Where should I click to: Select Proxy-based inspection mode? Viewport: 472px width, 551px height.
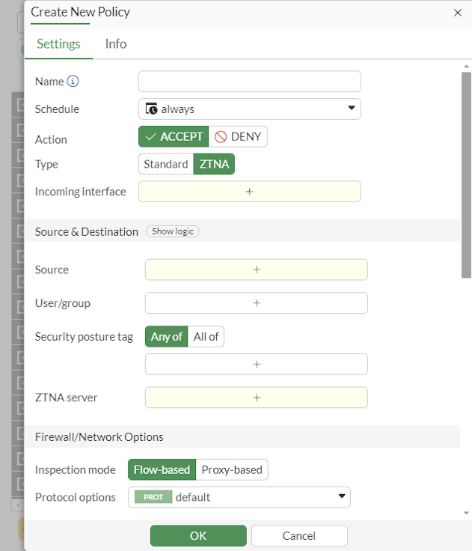(x=232, y=470)
